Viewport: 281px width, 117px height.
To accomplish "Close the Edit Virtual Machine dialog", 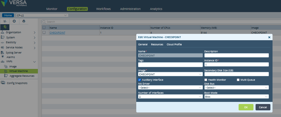I will (269, 37).
